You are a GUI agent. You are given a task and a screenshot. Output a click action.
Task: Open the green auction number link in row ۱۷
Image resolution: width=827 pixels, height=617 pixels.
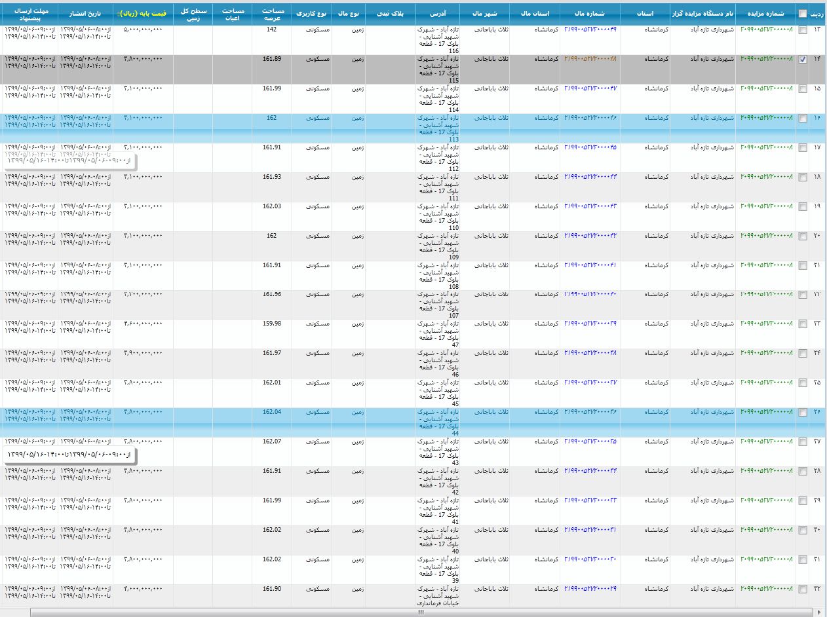point(766,147)
